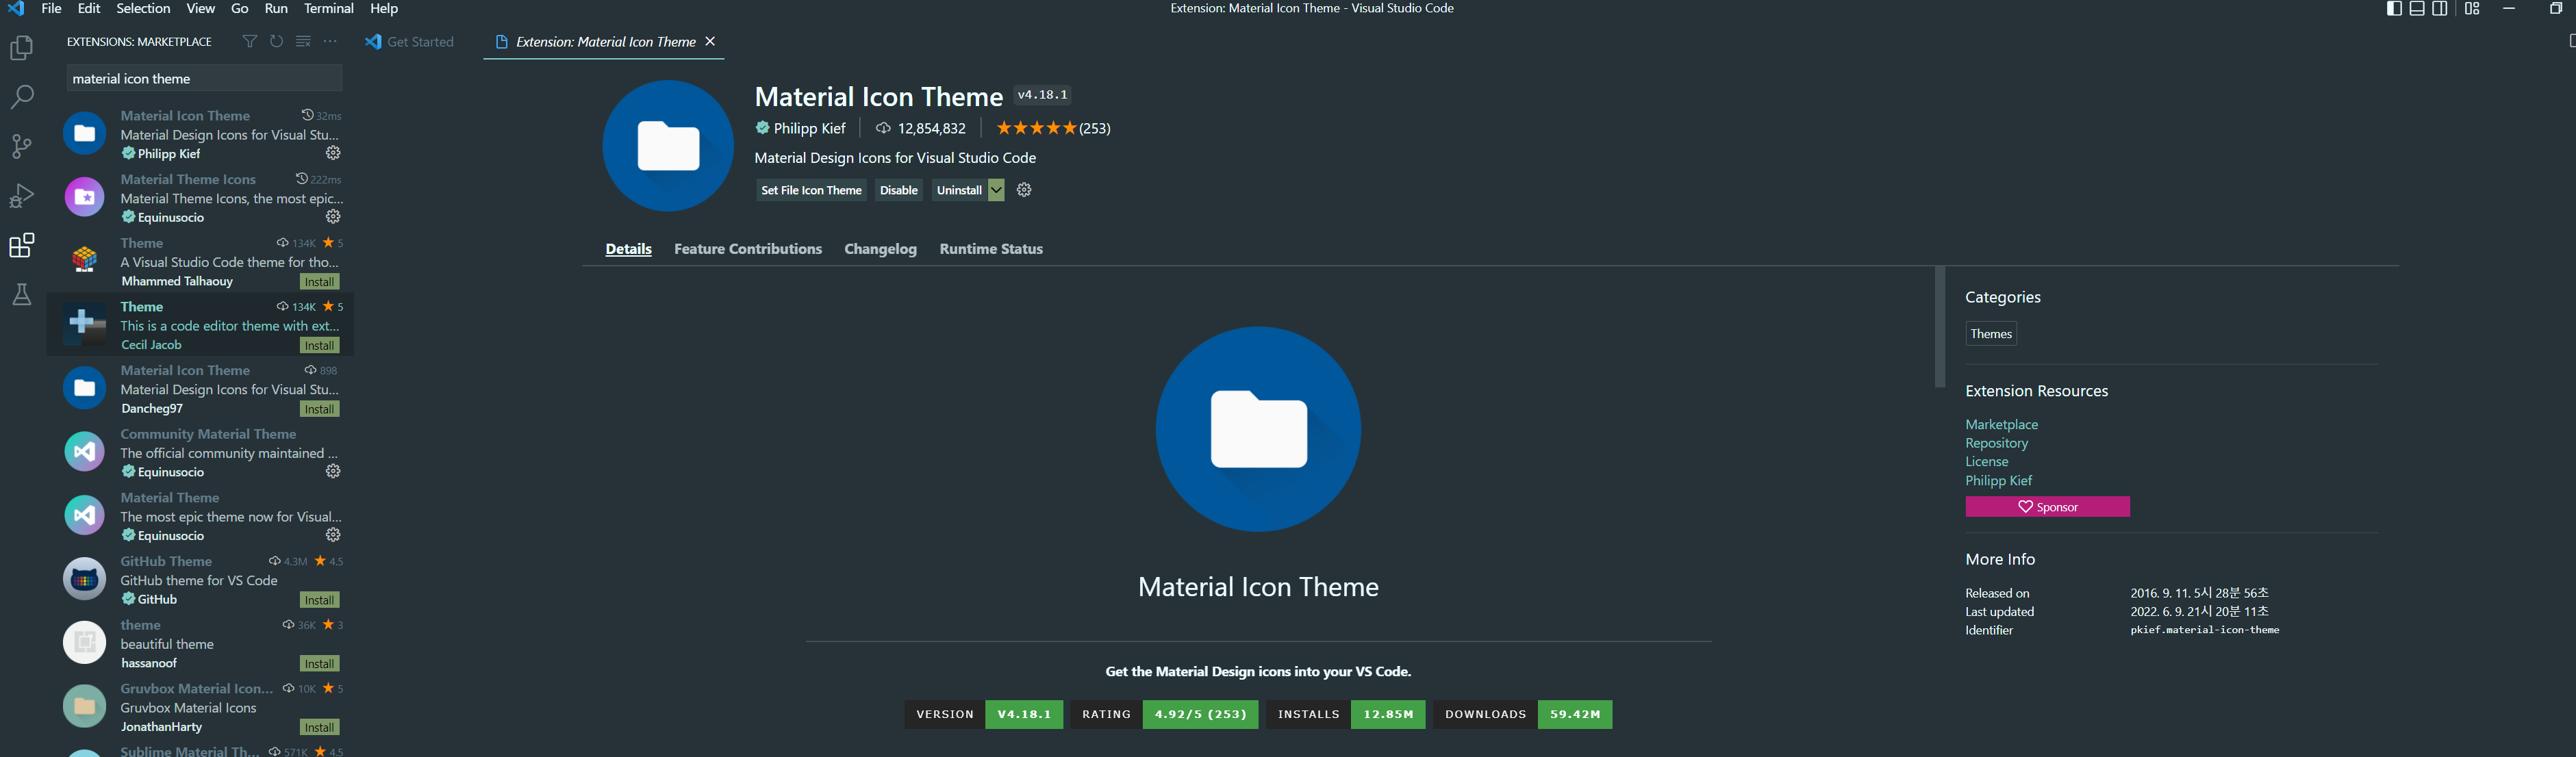Open Run and Debug view

21,196
